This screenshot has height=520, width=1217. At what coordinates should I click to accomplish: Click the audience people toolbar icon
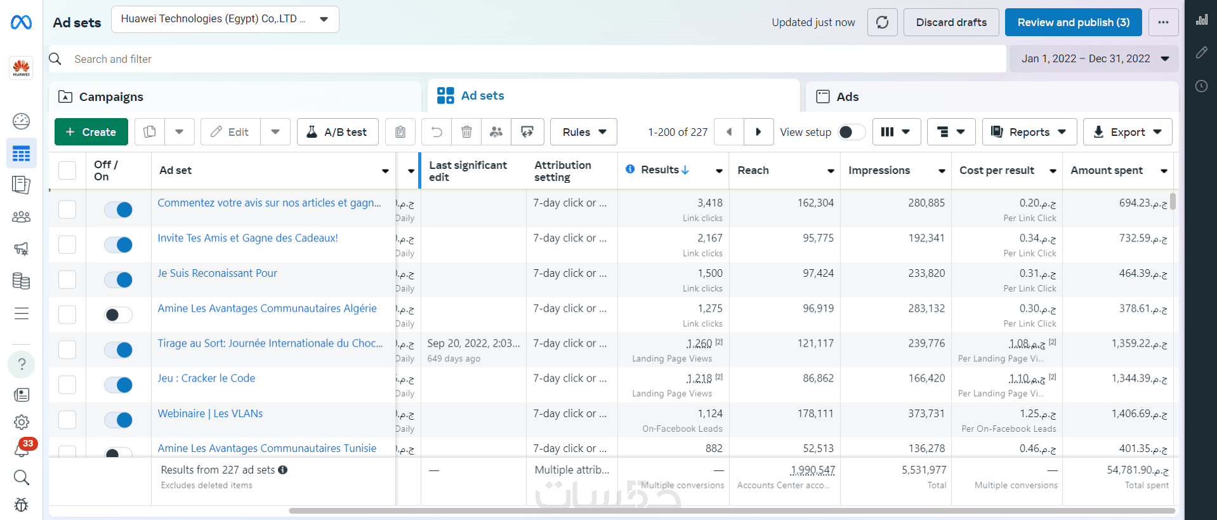pyautogui.click(x=496, y=132)
